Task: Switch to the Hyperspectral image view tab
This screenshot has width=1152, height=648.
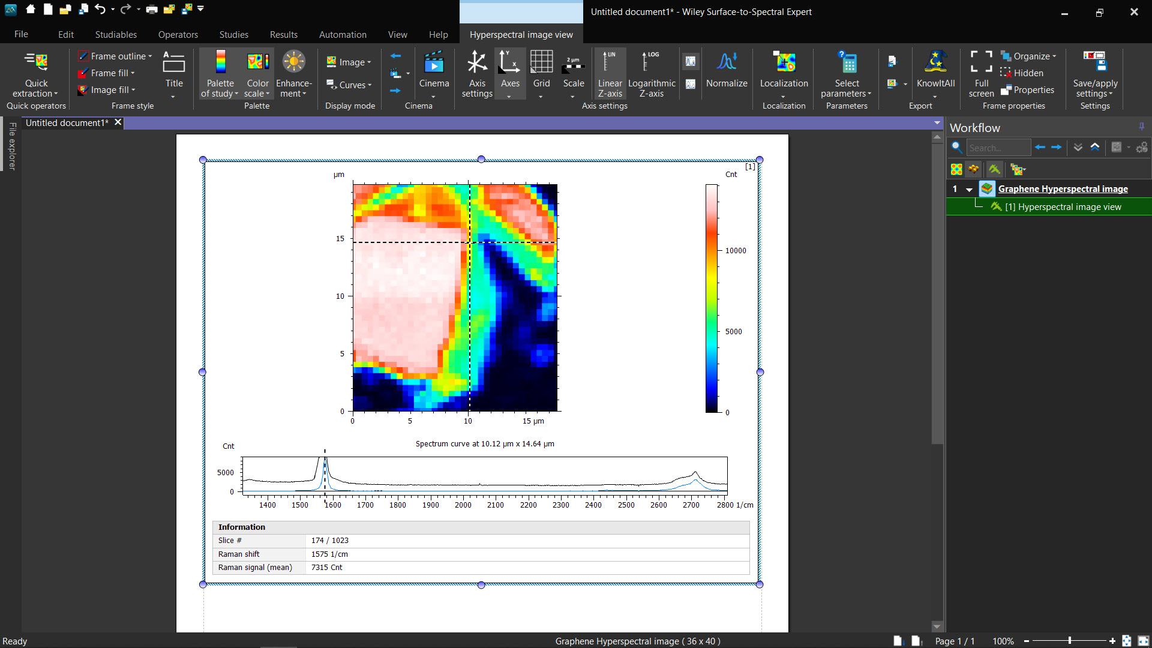Action: click(521, 35)
